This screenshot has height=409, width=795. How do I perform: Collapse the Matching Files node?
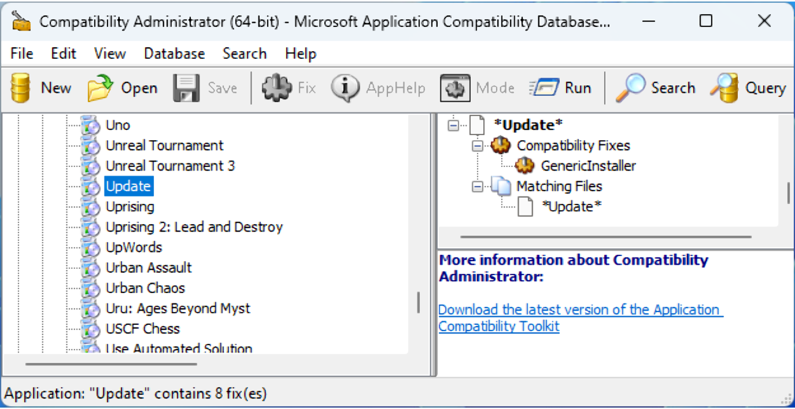[x=477, y=186]
